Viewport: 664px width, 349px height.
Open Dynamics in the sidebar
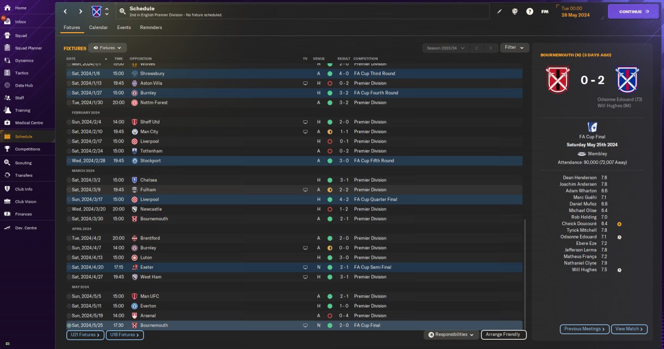coord(24,61)
